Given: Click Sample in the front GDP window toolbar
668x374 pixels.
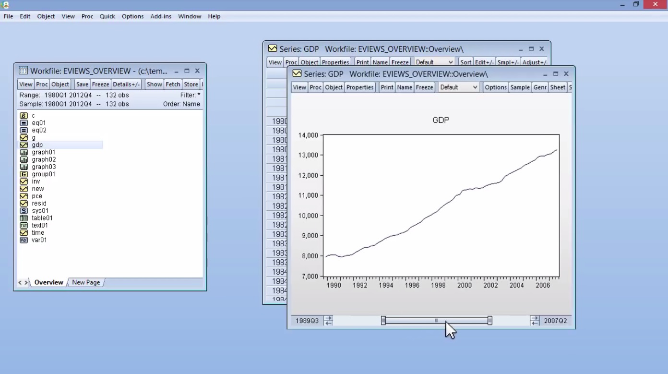Looking at the screenshot, I should click(x=520, y=87).
